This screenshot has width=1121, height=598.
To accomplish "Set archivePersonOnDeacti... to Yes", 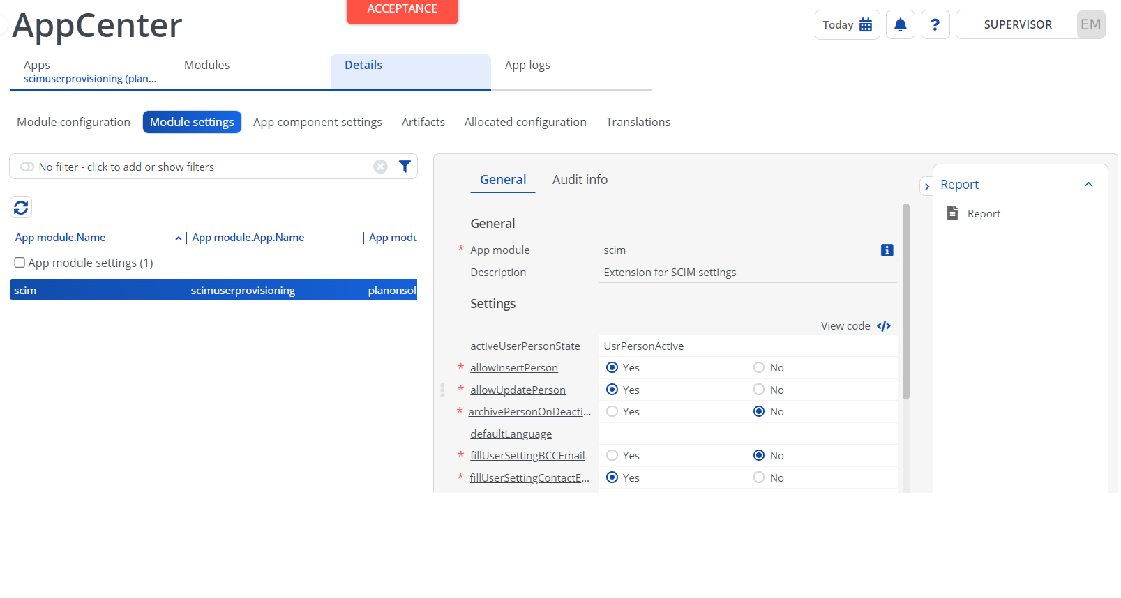I will pyautogui.click(x=612, y=411).
